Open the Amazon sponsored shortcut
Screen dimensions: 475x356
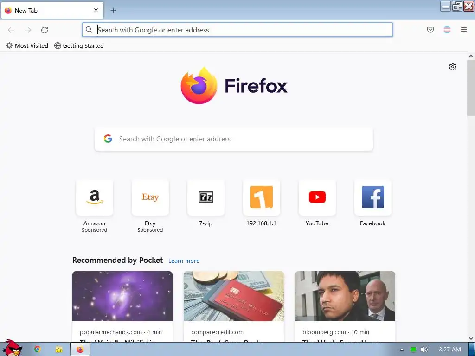(x=95, y=206)
